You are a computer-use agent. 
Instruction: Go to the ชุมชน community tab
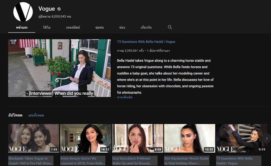coord(100,27)
